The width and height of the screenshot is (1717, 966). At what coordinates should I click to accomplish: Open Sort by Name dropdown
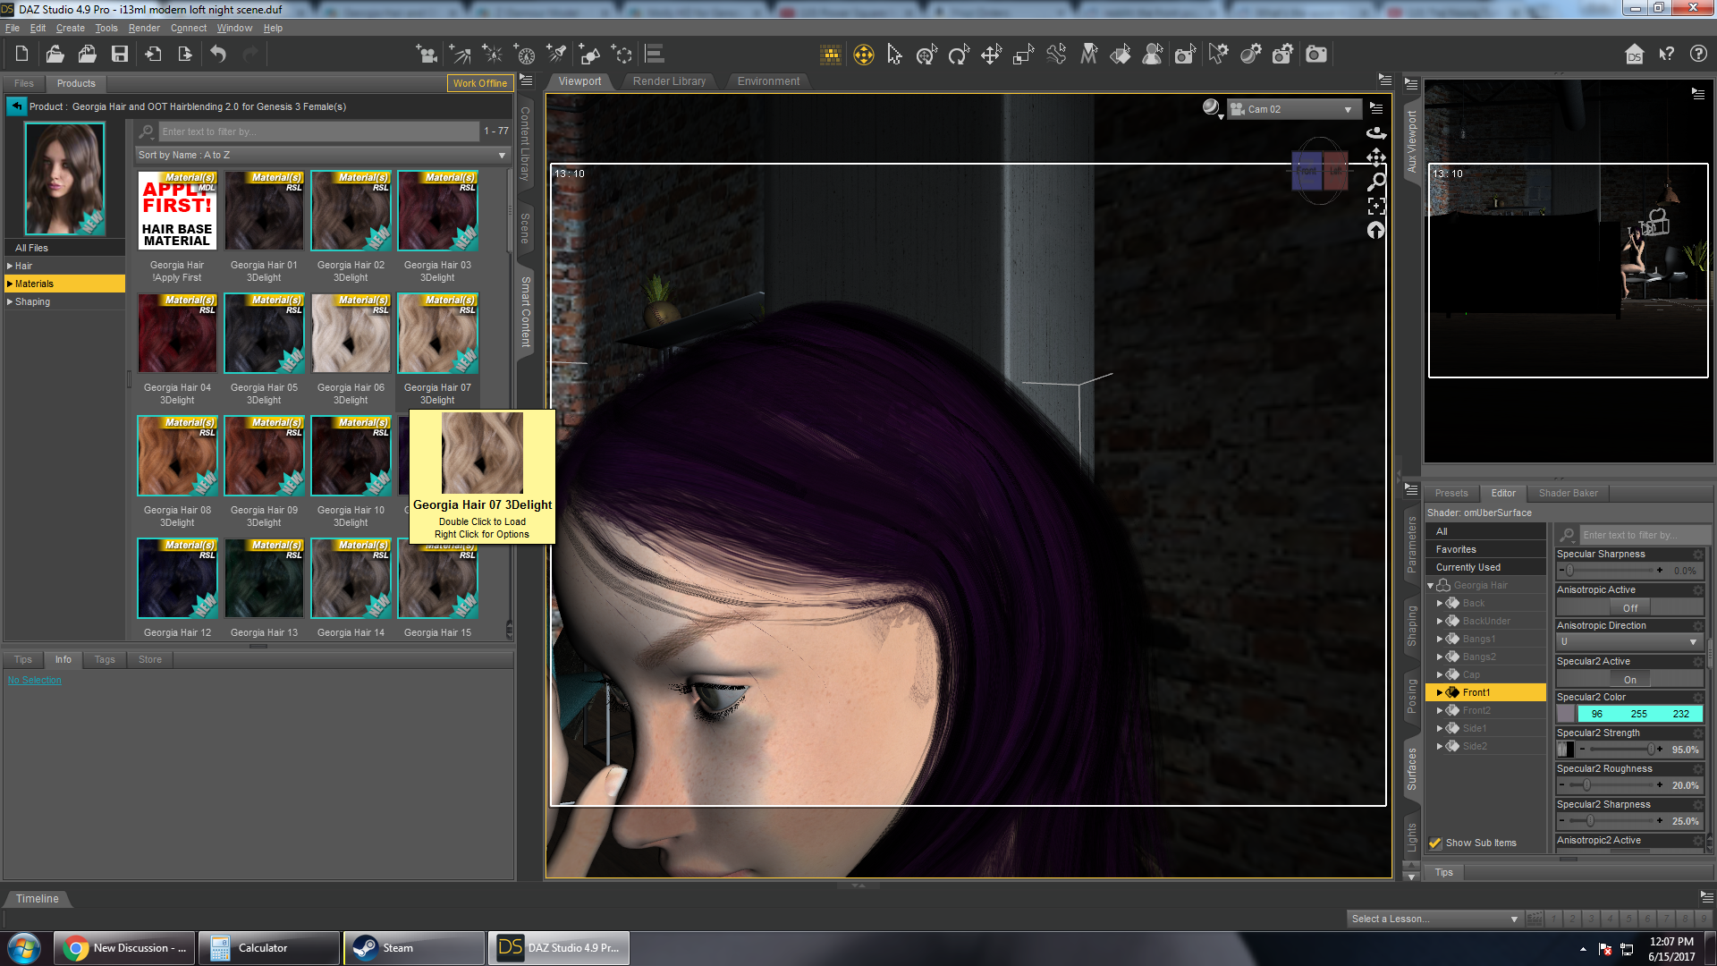pyautogui.click(x=323, y=155)
